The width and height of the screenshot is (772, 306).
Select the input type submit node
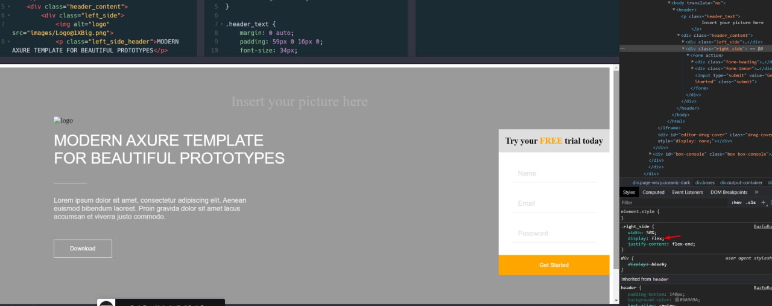click(x=733, y=78)
